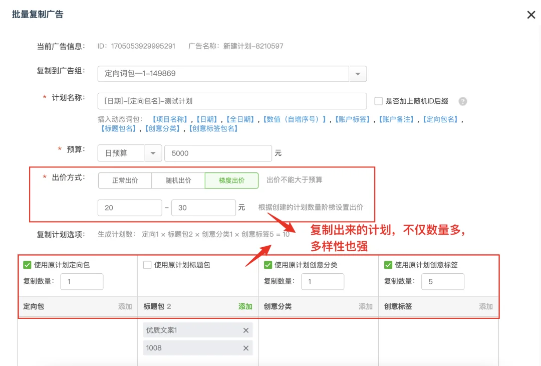This screenshot has height=366, width=541.
Task: Focus the 计划名称 input field
Action: (232, 101)
